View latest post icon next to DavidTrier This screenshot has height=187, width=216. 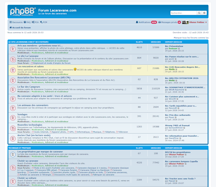click(x=180, y=138)
